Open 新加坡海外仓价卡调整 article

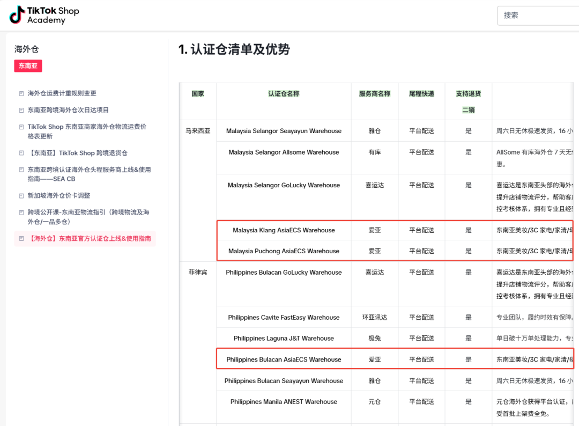pyautogui.click(x=59, y=195)
